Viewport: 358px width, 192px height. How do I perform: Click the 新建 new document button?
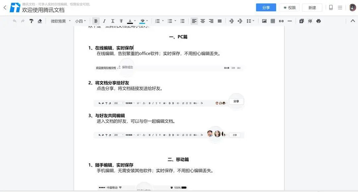312,8
